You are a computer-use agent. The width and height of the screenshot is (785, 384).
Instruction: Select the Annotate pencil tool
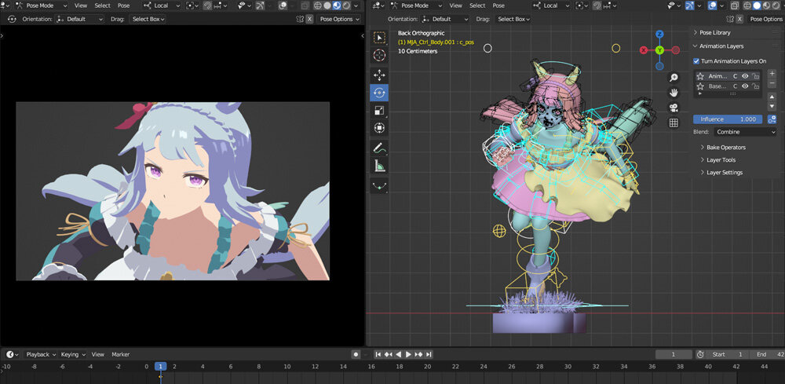[x=379, y=148]
